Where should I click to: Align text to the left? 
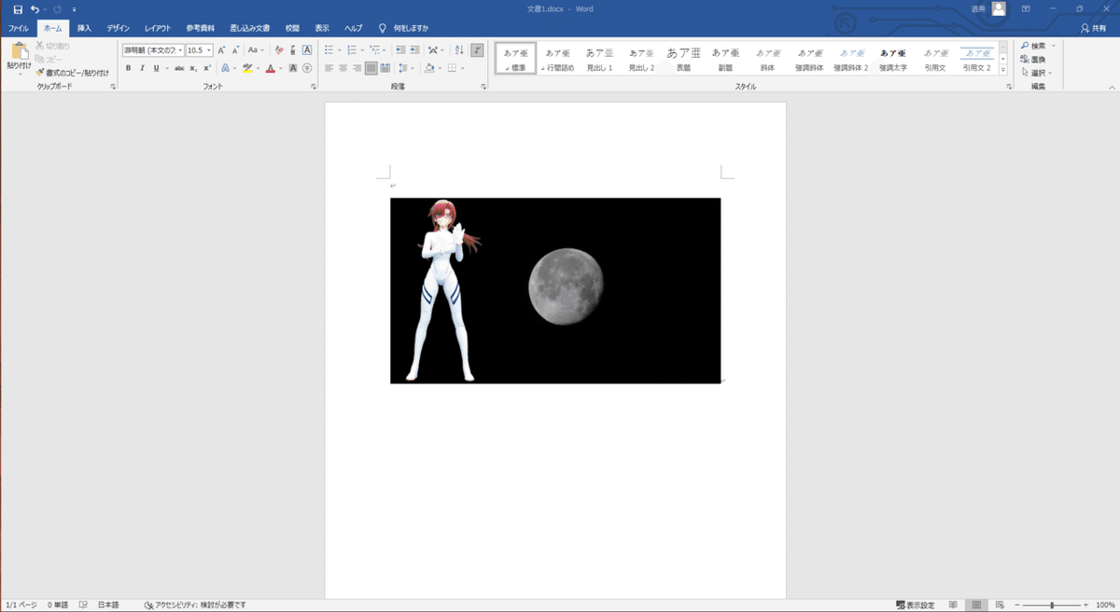pos(329,68)
